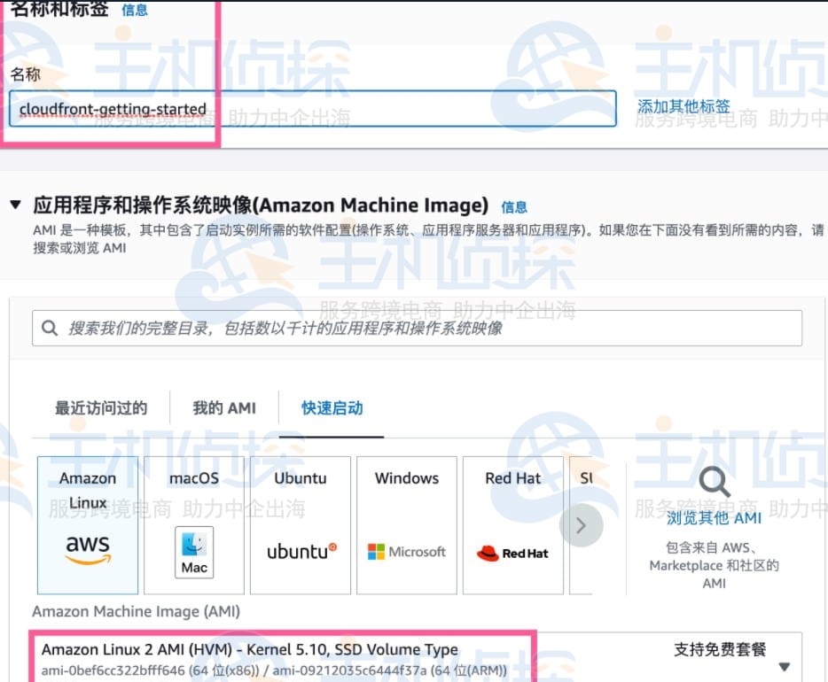Click the AMI catalog search input field
This screenshot has height=682, width=828.
pos(355,327)
